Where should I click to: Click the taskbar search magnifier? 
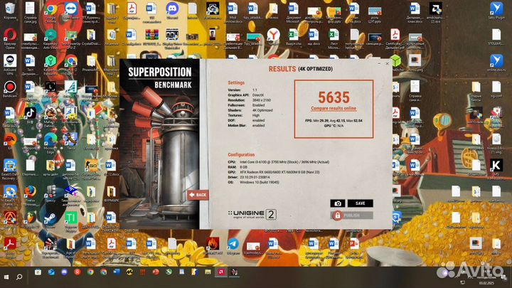pos(19,277)
